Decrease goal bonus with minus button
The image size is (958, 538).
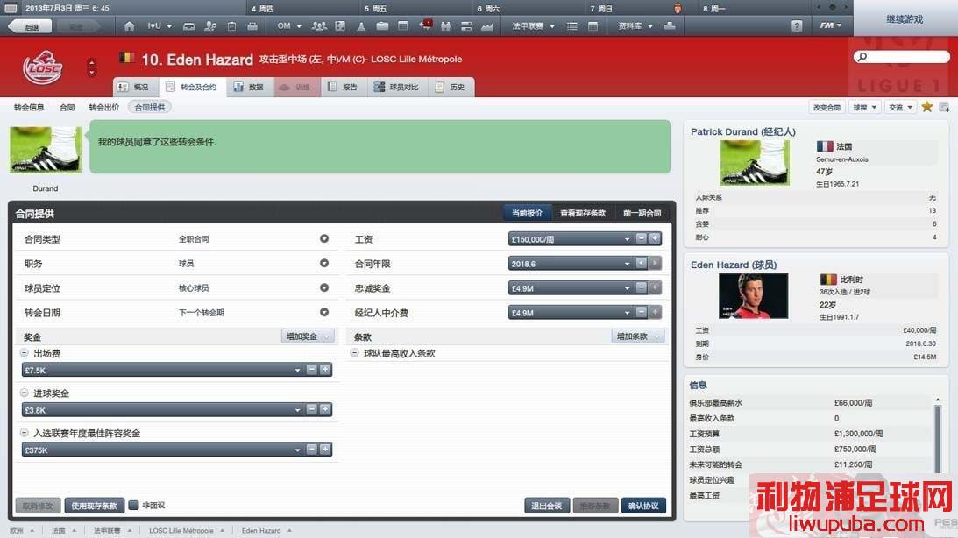tap(312, 409)
